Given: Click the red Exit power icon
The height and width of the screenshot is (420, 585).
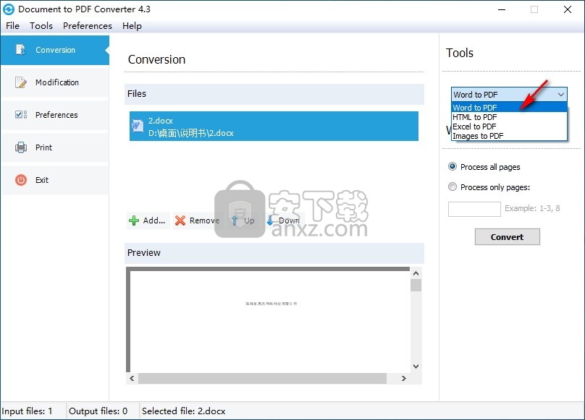Looking at the screenshot, I should click(x=21, y=180).
